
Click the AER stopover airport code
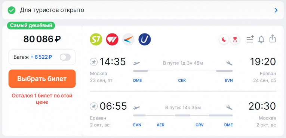(x=160, y=125)
